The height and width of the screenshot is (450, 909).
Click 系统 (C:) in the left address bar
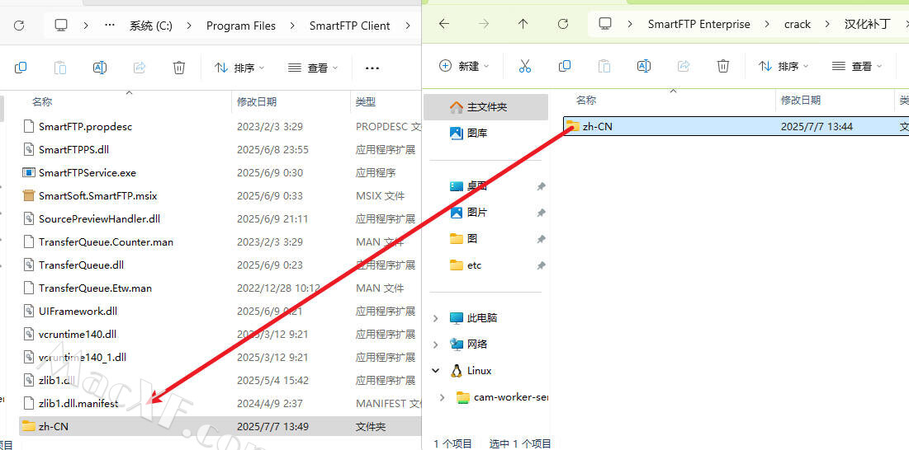coord(151,26)
